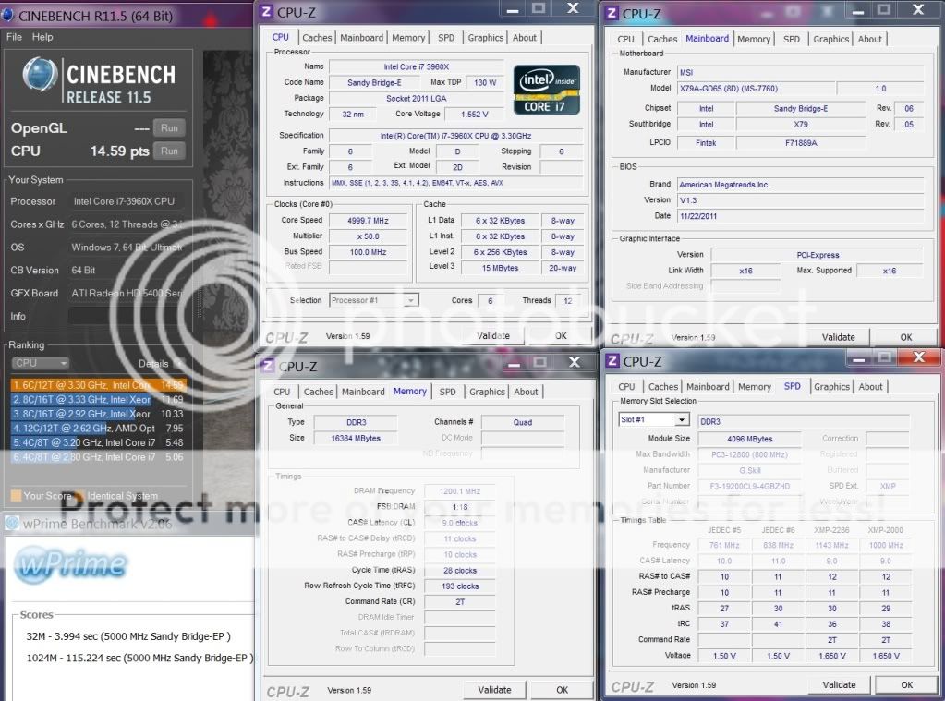945x701 pixels.
Task: Click the Intel Core i7 badge logo
Action: click(547, 90)
